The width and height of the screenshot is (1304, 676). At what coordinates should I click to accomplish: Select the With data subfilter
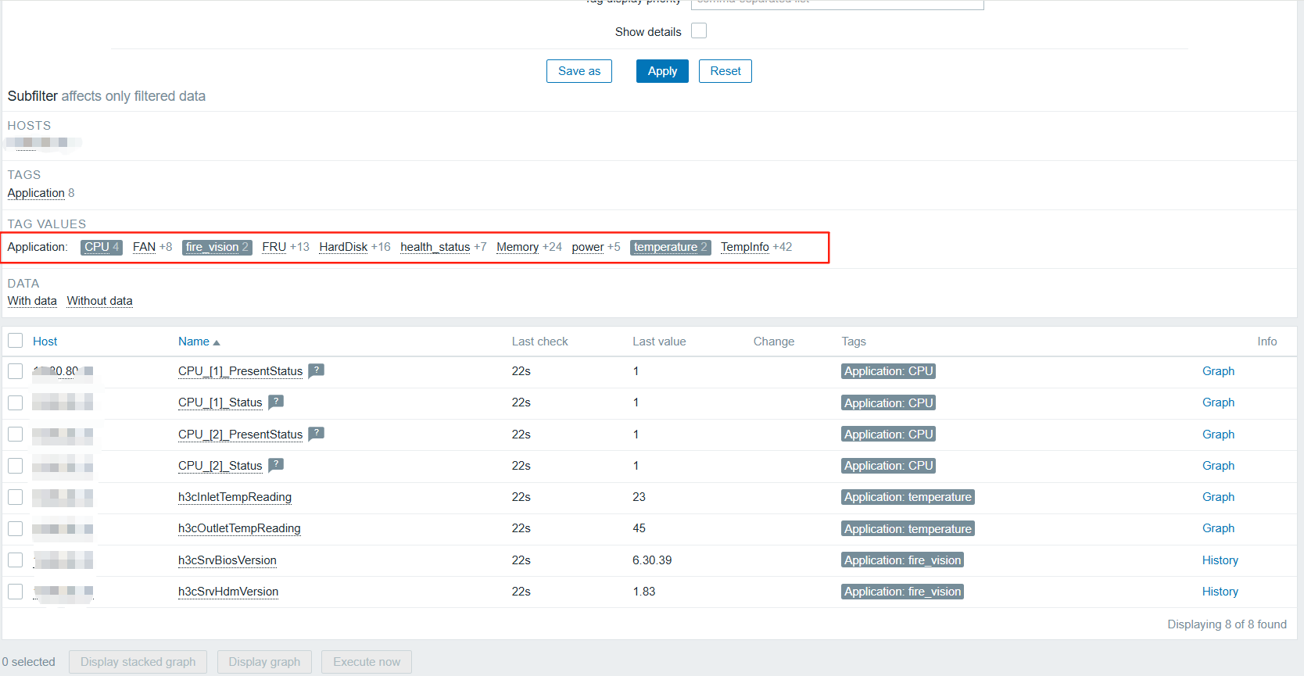click(x=32, y=301)
